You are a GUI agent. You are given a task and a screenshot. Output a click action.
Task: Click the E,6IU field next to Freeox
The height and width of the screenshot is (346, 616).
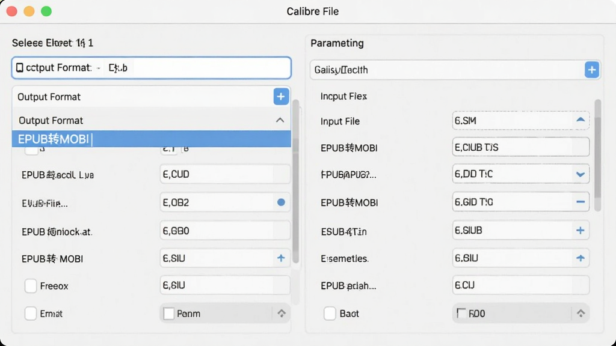(x=225, y=285)
